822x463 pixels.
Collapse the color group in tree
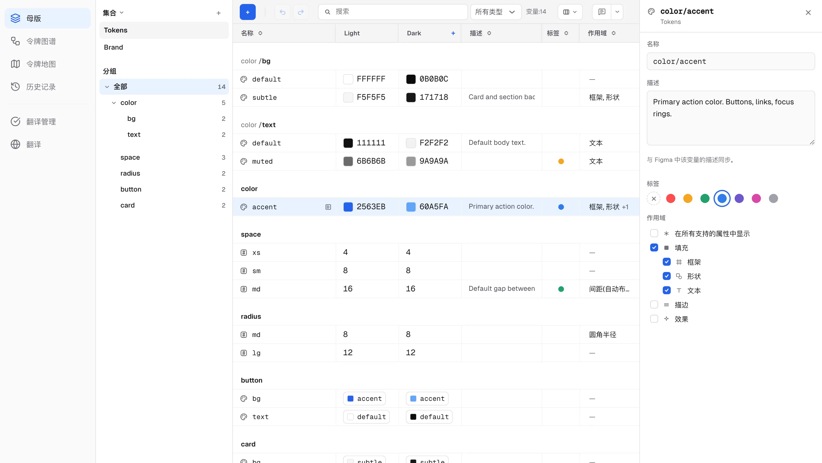tap(114, 103)
